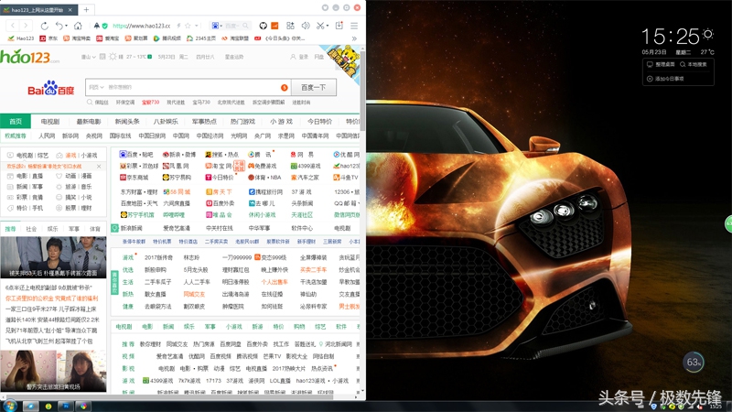
Task: Open the 新浪·微博 site link
Action: pyautogui.click(x=179, y=154)
